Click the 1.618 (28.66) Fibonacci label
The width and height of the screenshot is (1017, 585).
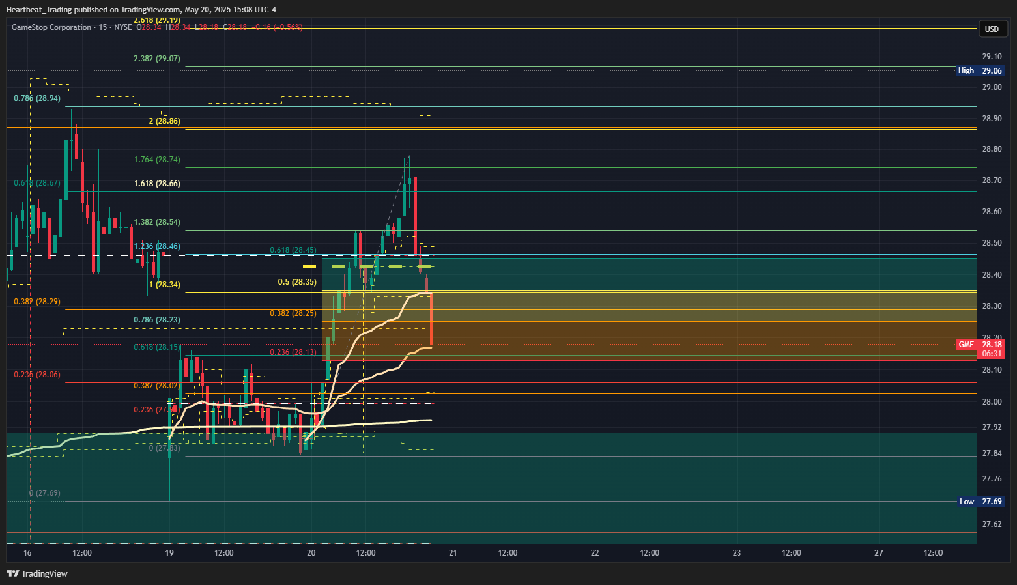pyautogui.click(x=157, y=184)
